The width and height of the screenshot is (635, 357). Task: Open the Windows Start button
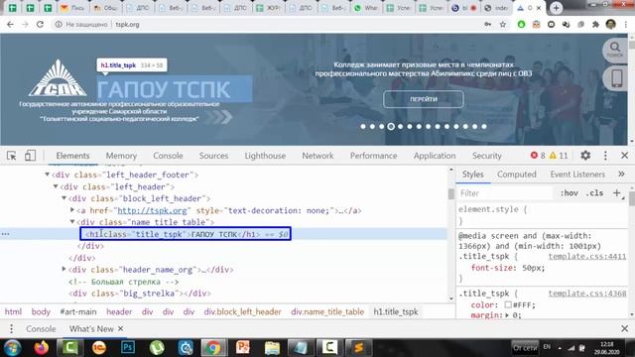(x=13, y=348)
